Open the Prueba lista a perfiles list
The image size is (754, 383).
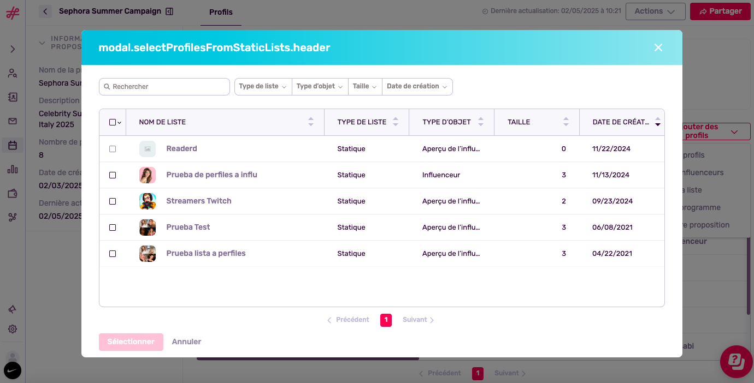pyautogui.click(x=206, y=254)
